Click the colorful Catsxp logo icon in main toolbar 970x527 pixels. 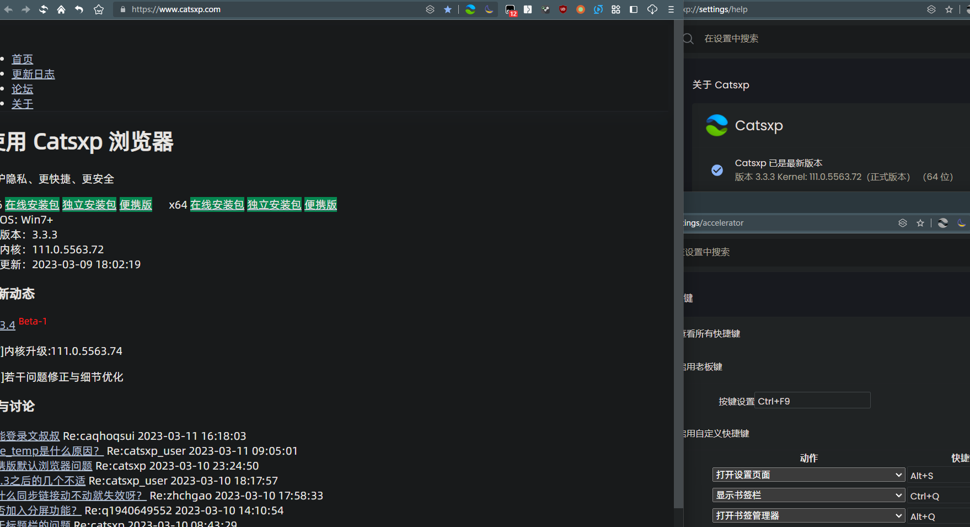(x=470, y=9)
